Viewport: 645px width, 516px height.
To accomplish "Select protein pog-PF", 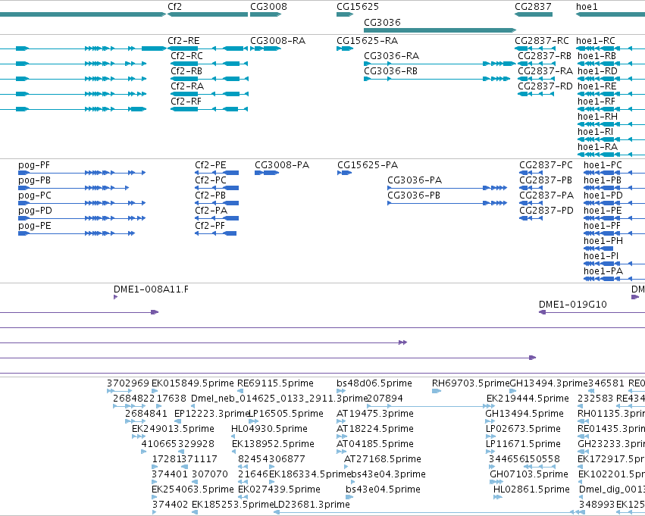I will [34, 165].
